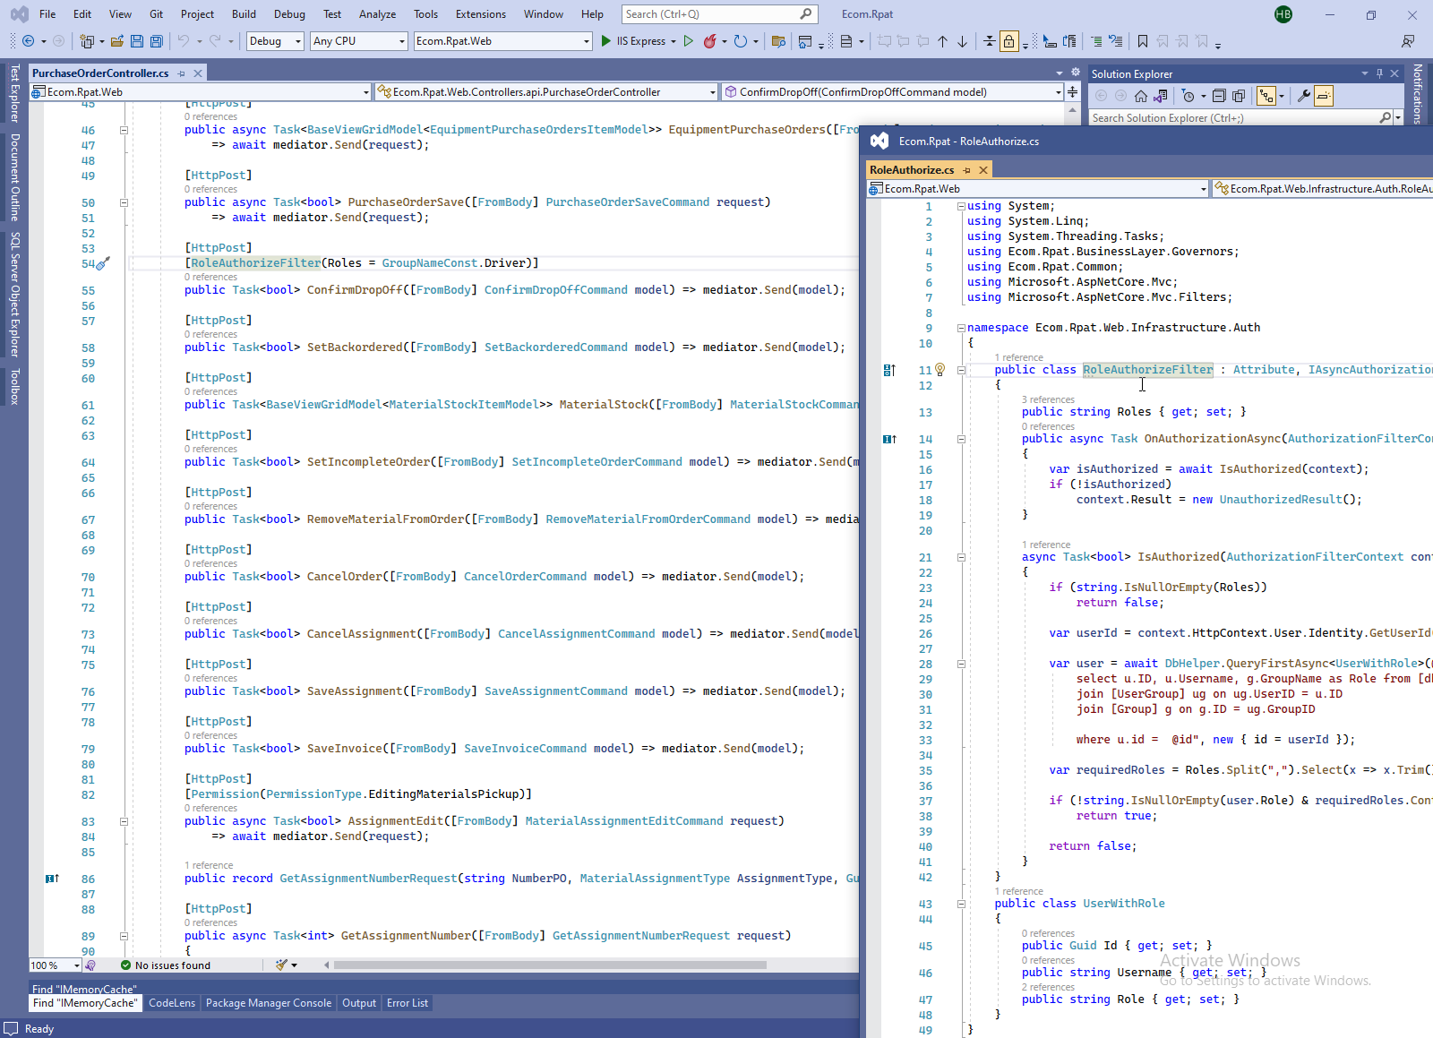
Task: Switch to the Package Manager Console tab
Action: [x=268, y=1003]
